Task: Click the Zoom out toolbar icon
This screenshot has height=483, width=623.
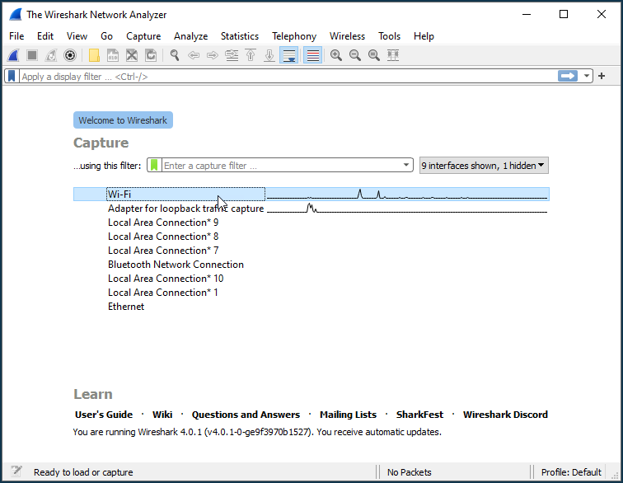Action: 355,55
